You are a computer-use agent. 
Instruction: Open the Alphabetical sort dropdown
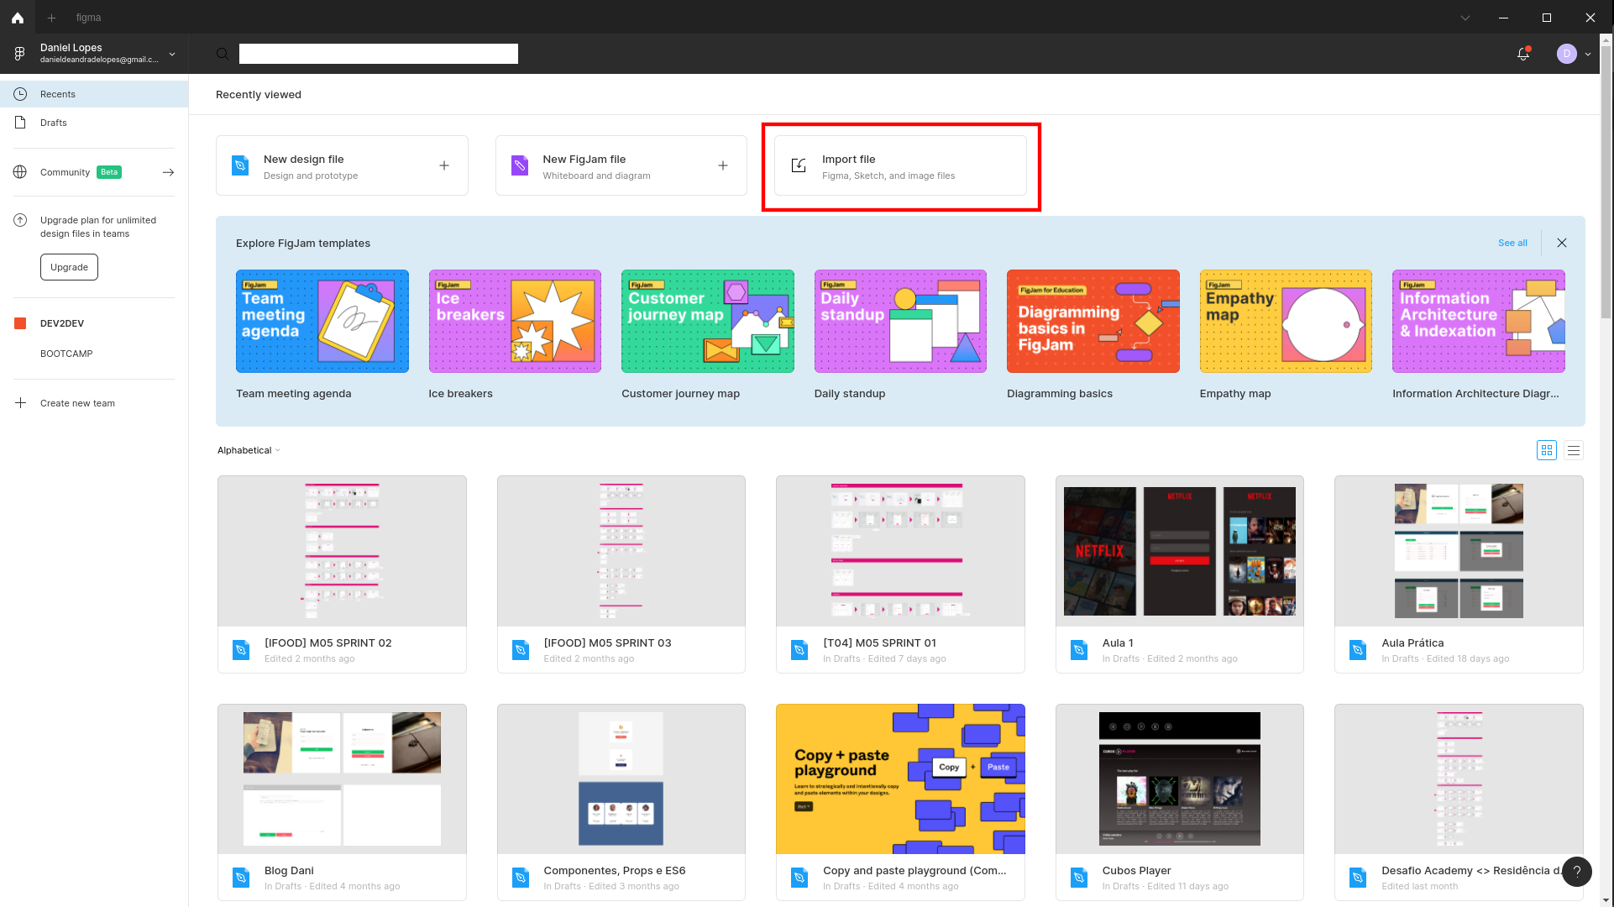click(248, 450)
